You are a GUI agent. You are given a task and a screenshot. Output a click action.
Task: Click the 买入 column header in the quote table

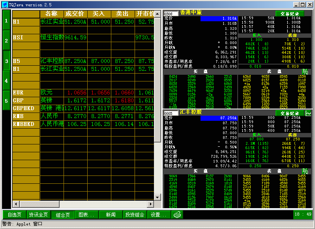coord(99,14)
